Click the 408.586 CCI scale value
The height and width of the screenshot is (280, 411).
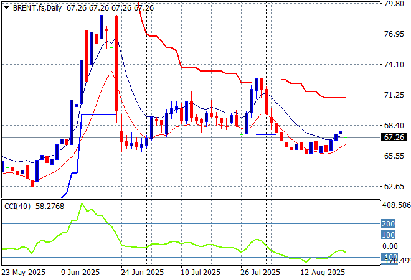click(395, 205)
